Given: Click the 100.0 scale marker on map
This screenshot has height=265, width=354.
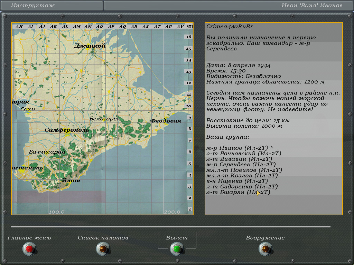Looking at the screenshot, I should click(x=56, y=212).
